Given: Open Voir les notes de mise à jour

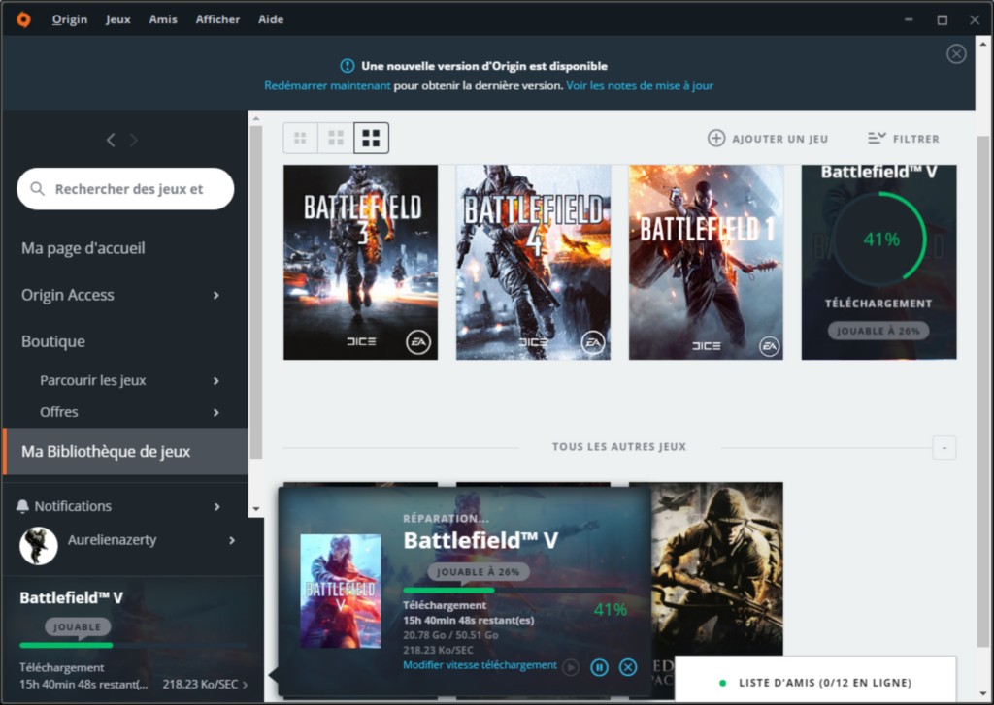Looking at the screenshot, I should point(640,85).
